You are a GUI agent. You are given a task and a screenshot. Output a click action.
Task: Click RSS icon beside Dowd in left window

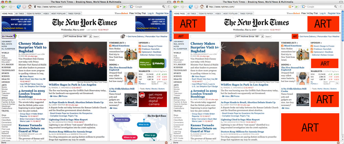(140, 46)
